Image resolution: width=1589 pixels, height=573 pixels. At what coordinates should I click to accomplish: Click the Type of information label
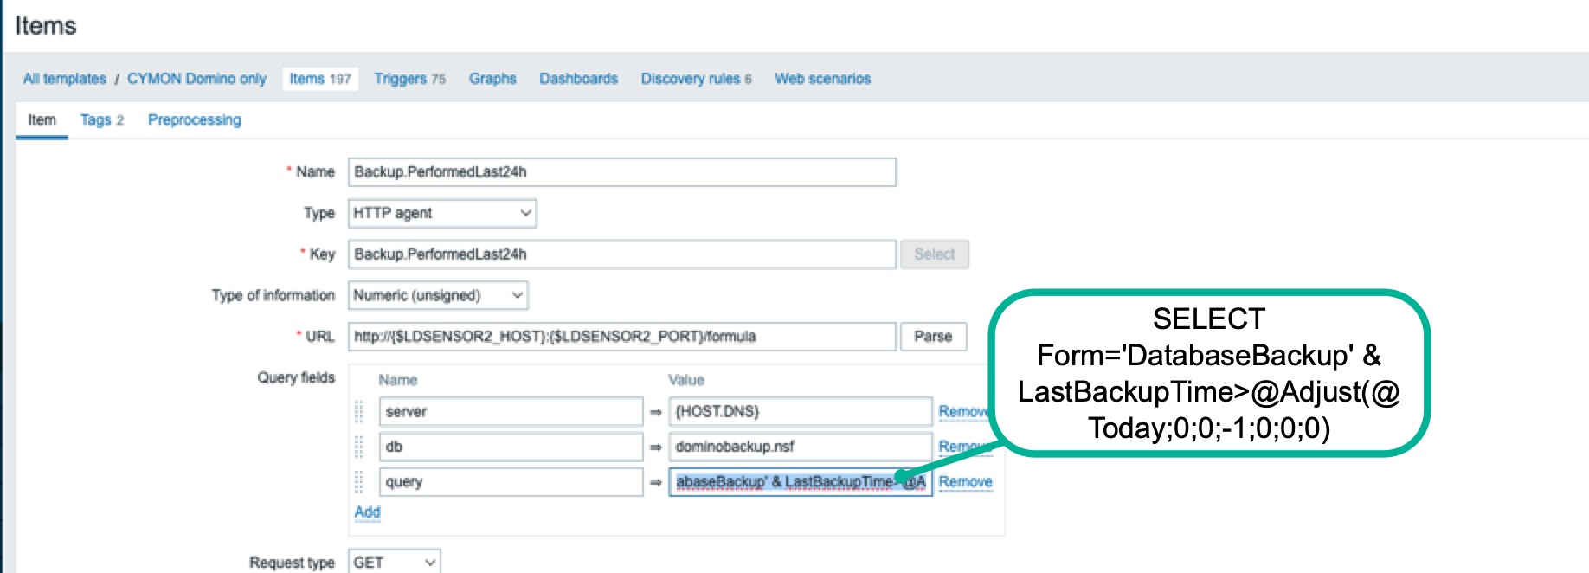[x=273, y=296]
